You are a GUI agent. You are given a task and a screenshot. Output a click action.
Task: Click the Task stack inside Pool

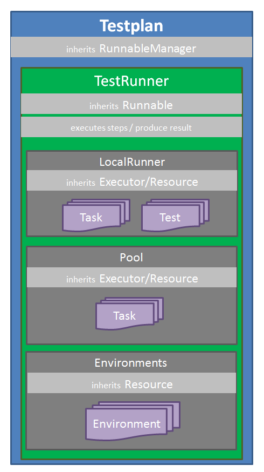130,314
